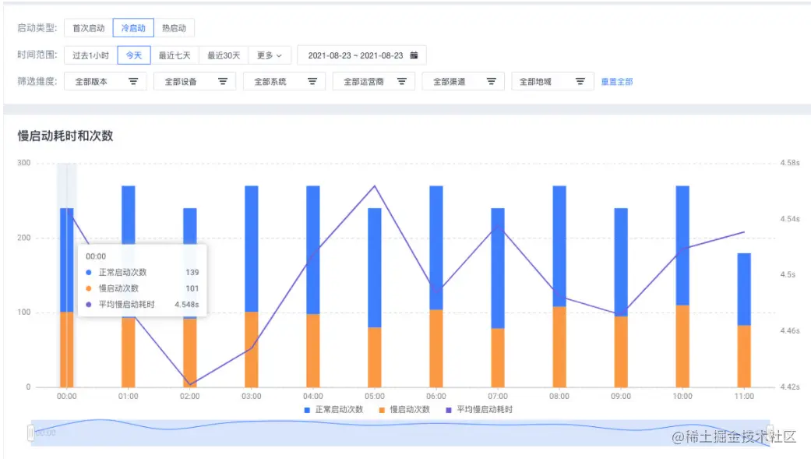Choose the 今天 time range

click(x=134, y=55)
